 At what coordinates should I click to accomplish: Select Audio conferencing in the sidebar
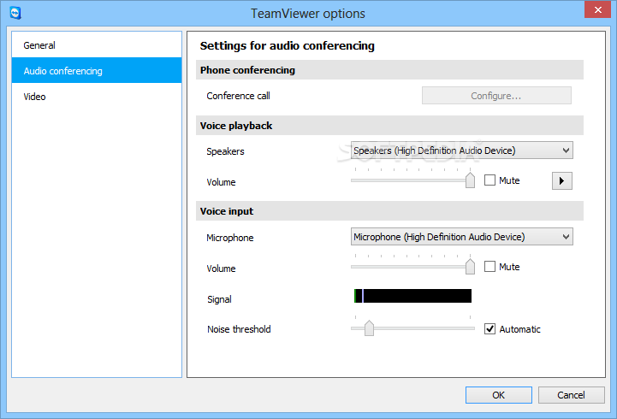[x=97, y=71]
